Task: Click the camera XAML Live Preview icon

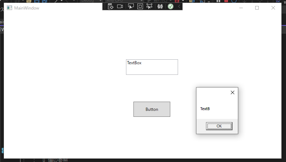Action: click(x=120, y=6)
